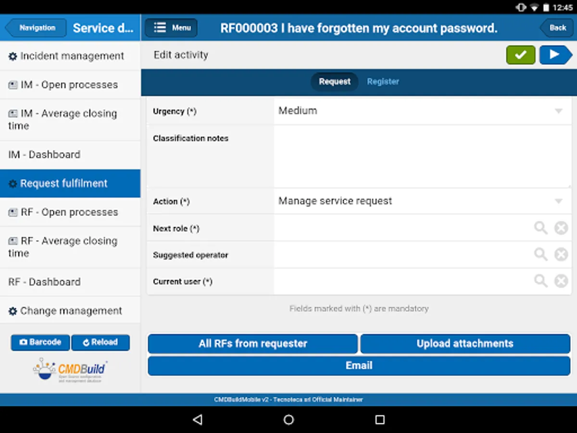Show All RFs from requester
The width and height of the screenshot is (577, 433).
252,344
